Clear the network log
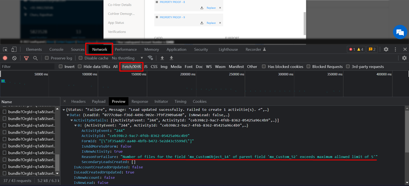Screen dimensions: 409x186 [x=14, y=58]
